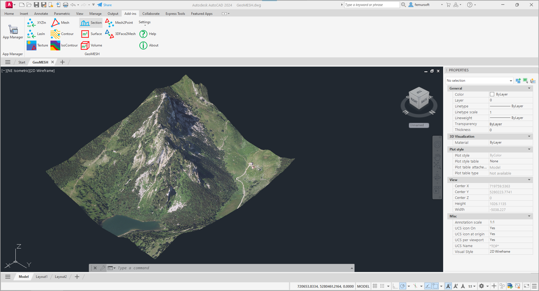Click the Share button
The width and height of the screenshot is (539, 291).
click(x=105, y=5)
